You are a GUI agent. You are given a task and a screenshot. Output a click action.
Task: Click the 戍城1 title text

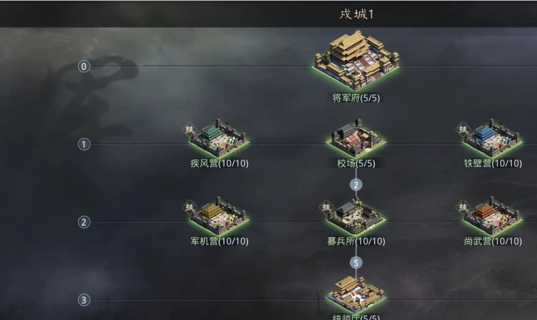[x=357, y=14]
